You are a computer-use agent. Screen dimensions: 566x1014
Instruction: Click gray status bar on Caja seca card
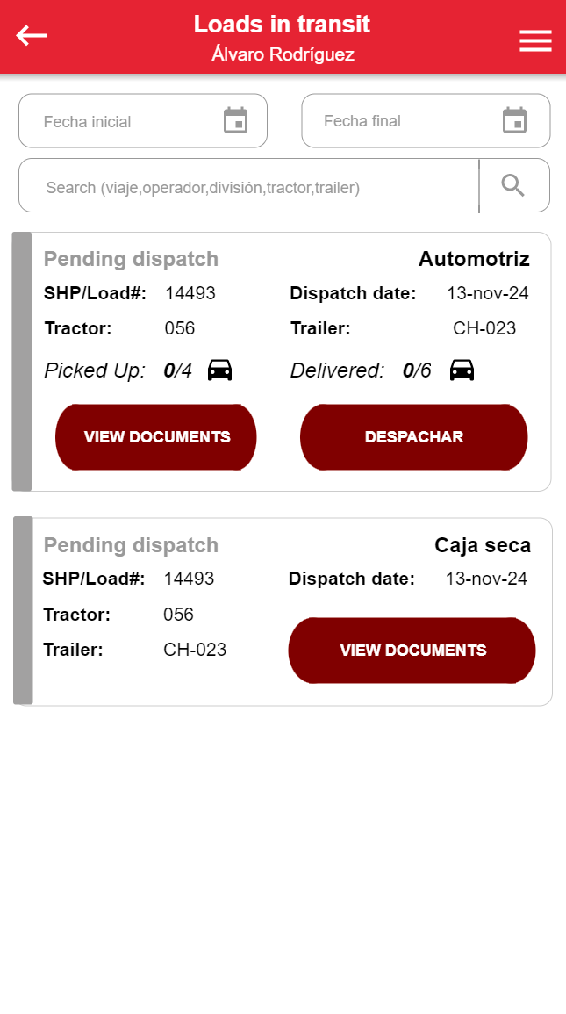(x=24, y=610)
